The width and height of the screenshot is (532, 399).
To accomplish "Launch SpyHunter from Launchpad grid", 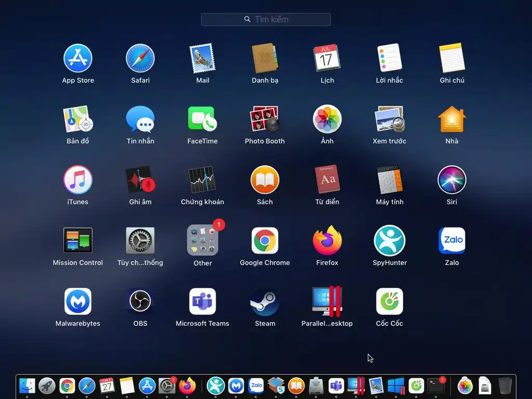I will (390, 241).
